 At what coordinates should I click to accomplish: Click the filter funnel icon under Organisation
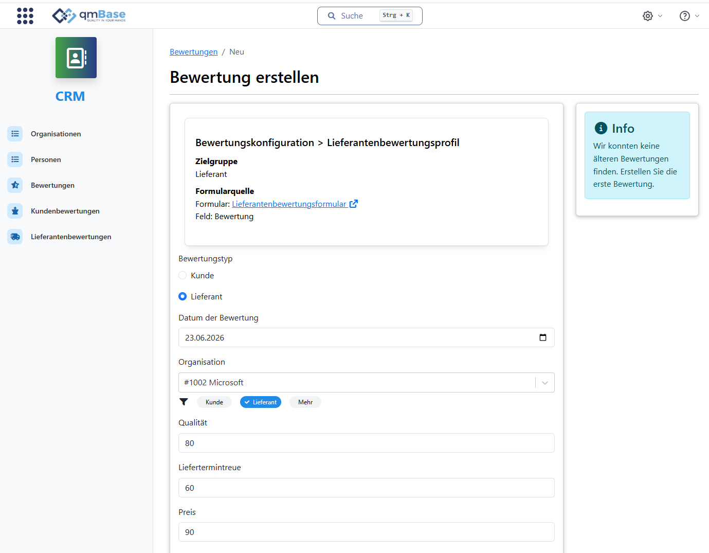click(184, 402)
